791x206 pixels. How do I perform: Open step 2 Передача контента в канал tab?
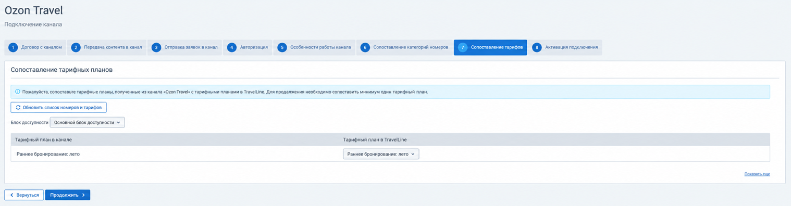click(107, 47)
